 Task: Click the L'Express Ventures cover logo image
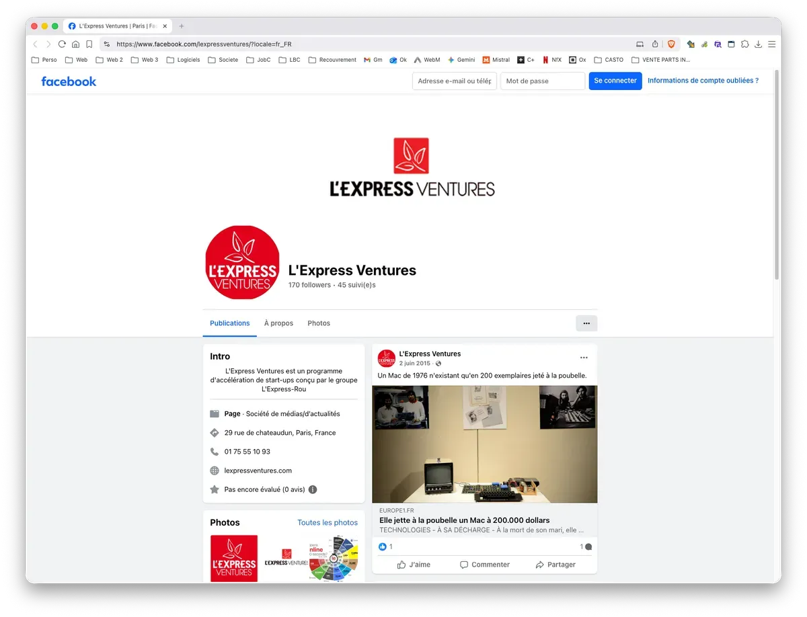click(412, 167)
